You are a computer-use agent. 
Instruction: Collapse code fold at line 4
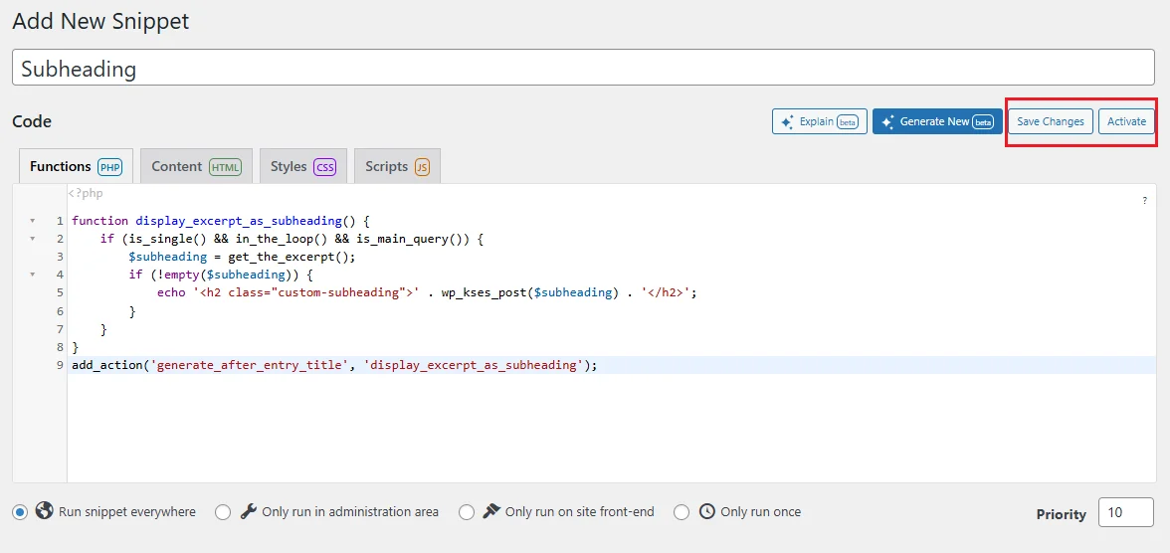32,275
